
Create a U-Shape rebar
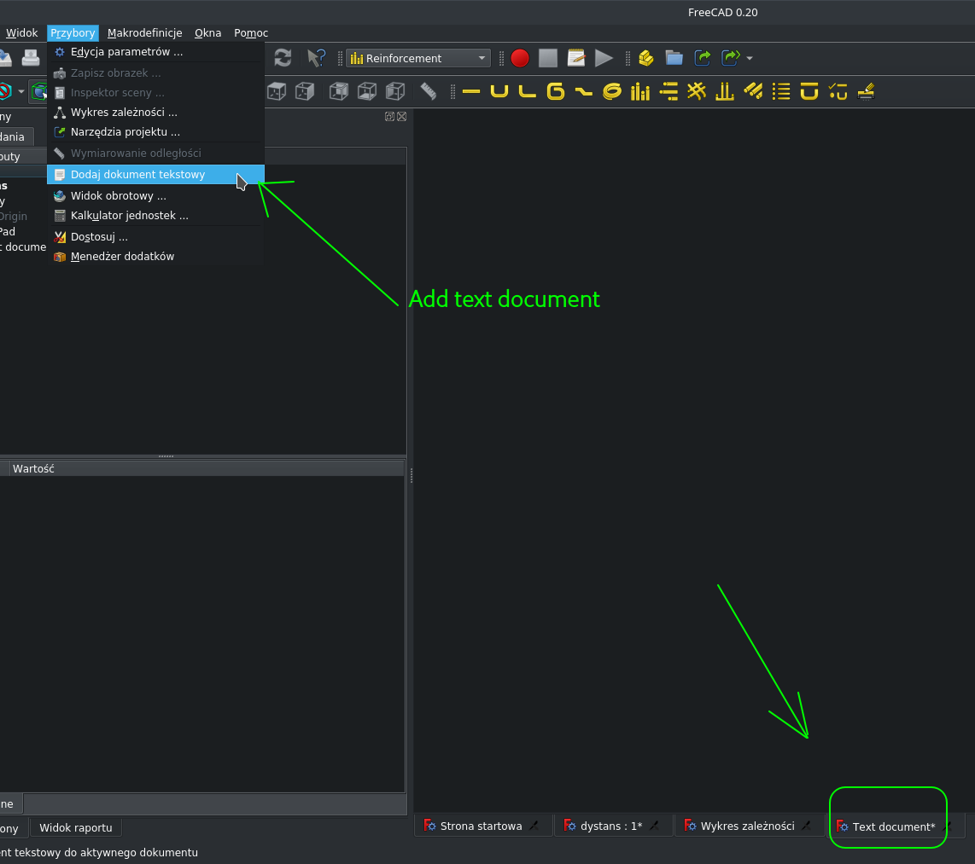tap(499, 91)
